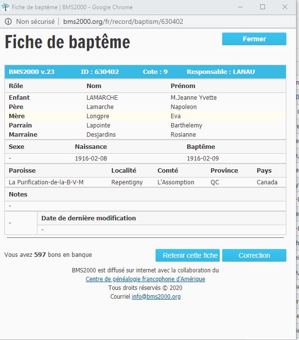Click parish La Purification-de-la-B-V-M
Viewport: 299px width, 340px height.
(46, 182)
